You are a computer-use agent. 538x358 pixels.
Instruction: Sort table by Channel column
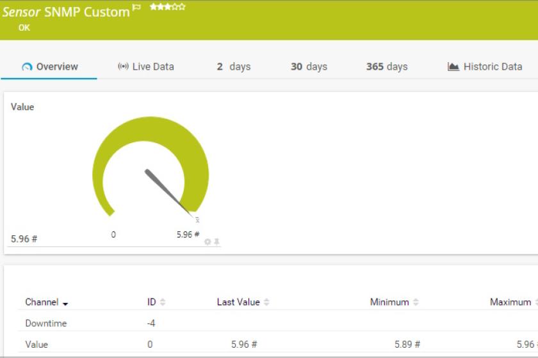click(x=47, y=302)
